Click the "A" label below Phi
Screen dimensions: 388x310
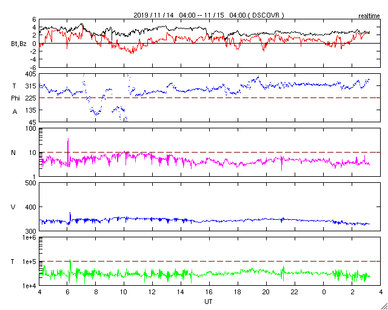click(15, 112)
